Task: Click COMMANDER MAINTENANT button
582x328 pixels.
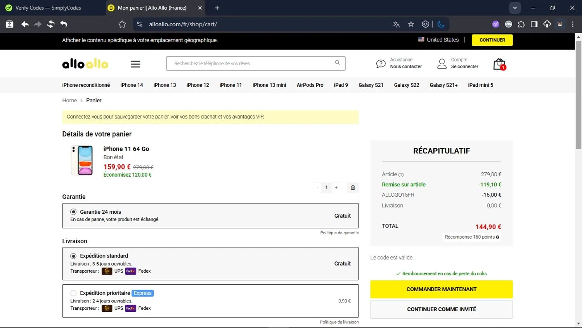Action: (x=442, y=289)
